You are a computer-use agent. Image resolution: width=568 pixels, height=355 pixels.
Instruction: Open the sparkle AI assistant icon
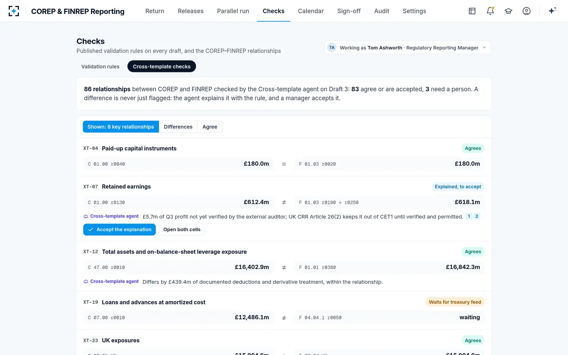coord(552,11)
